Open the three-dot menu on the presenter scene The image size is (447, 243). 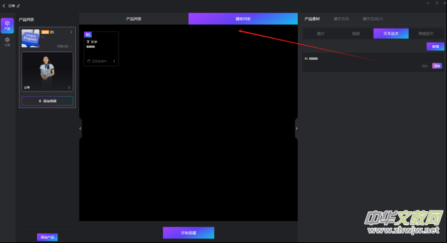[69, 87]
